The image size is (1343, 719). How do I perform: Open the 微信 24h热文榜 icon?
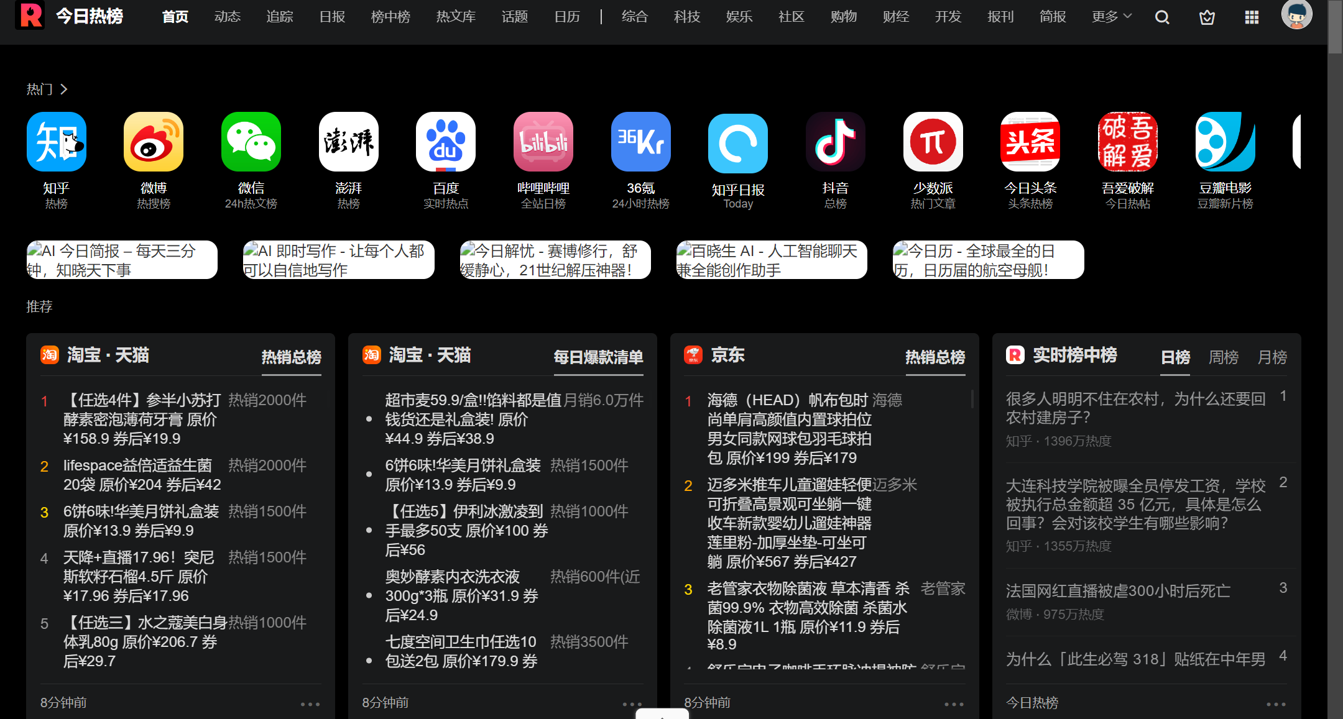tap(251, 142)
